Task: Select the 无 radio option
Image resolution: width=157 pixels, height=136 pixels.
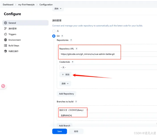Action: tap(54, 31)
